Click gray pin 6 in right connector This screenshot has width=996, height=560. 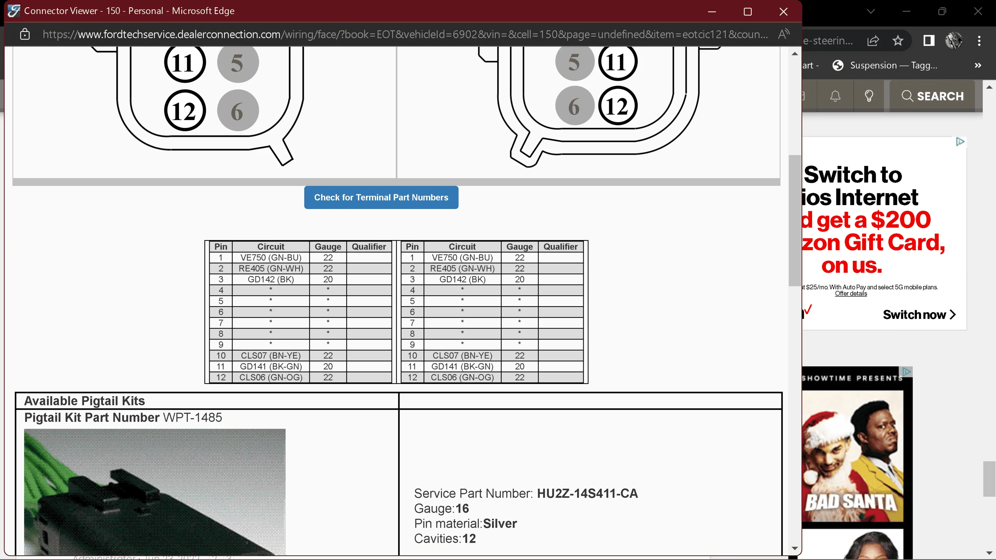(x=575, y=105)
